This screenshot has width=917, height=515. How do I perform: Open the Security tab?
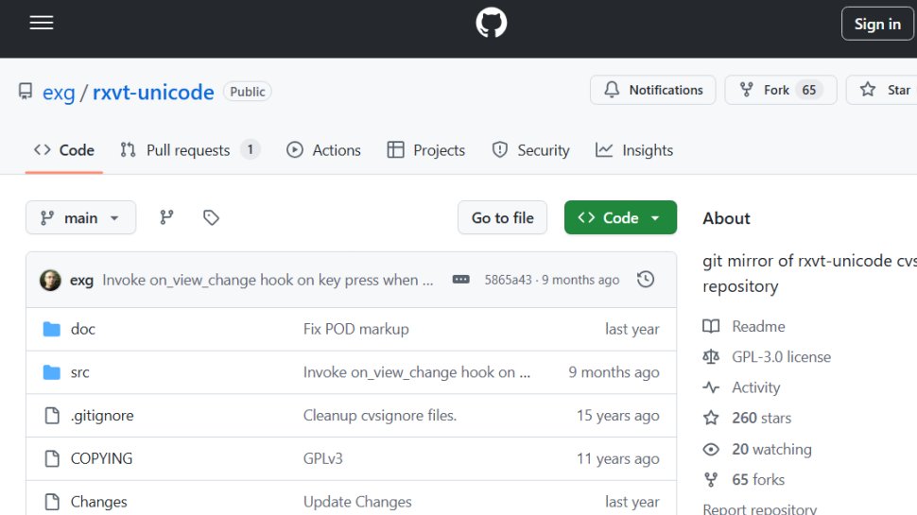pos(530,150)
